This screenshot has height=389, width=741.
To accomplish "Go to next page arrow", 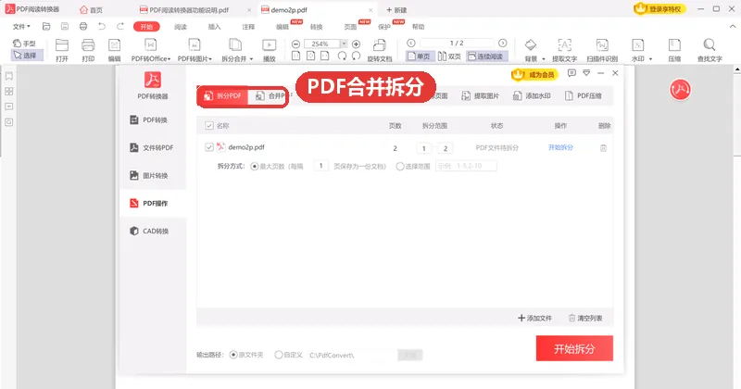I will [503, 43].
